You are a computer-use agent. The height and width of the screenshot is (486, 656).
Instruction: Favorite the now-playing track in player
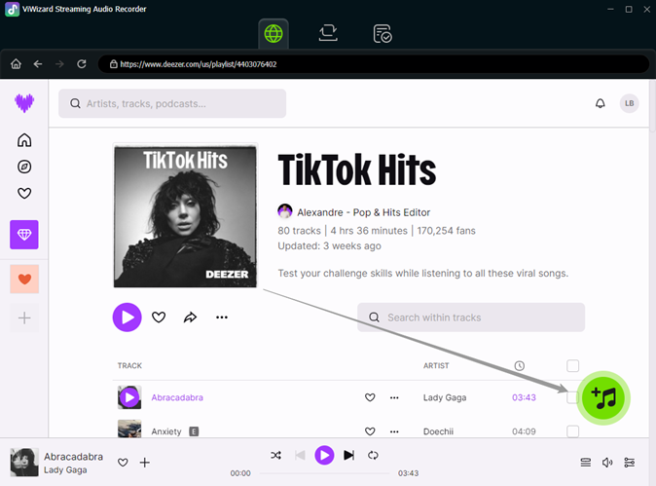[x=123, y=463]
